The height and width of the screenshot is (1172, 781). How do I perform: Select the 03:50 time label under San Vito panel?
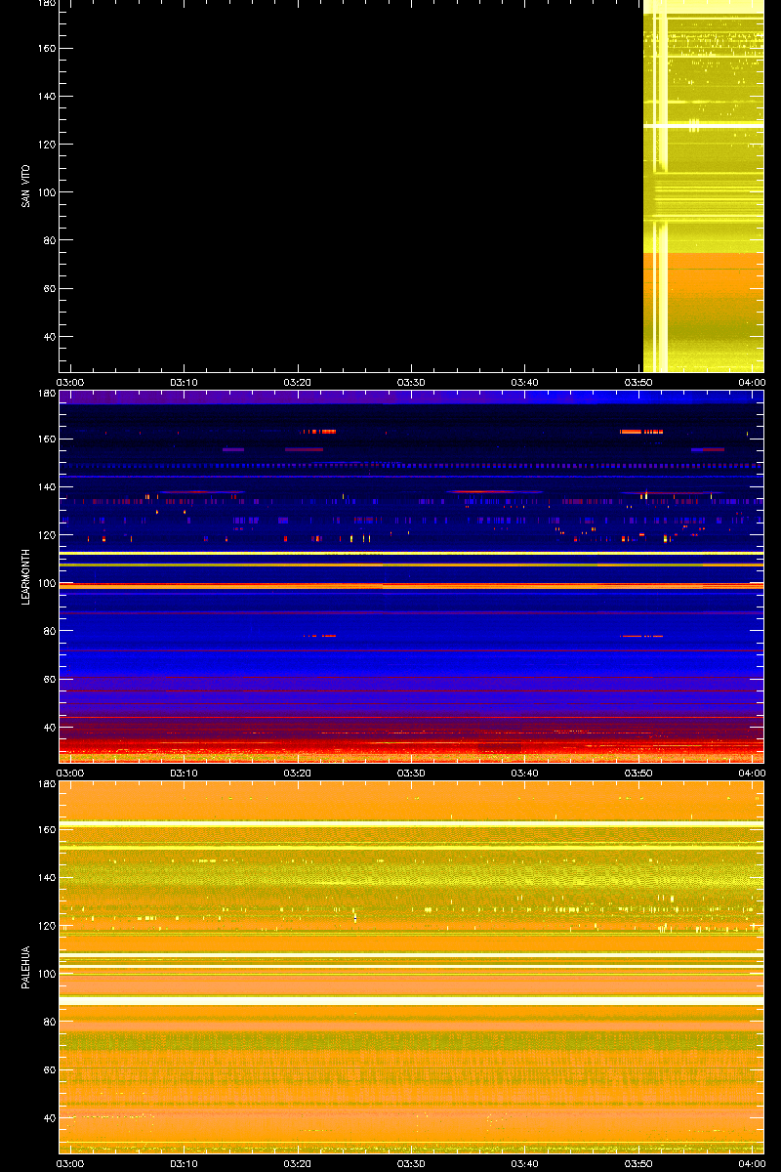tap(638, 383)
